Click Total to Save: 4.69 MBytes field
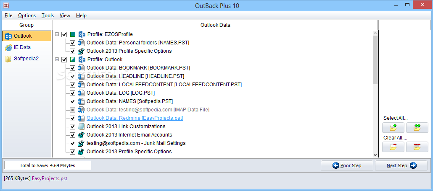Image resolution: width=433 pixels, height=191 pixels. click(x=48, y=166)
